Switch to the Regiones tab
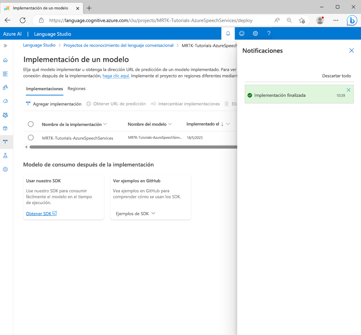 [x=77, y=89]
